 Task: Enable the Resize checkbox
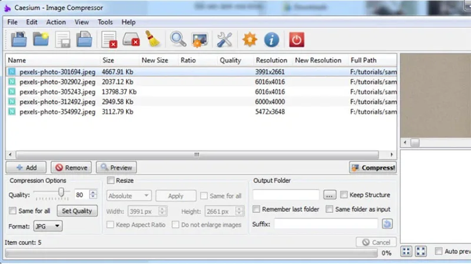(x=111, y=180)
